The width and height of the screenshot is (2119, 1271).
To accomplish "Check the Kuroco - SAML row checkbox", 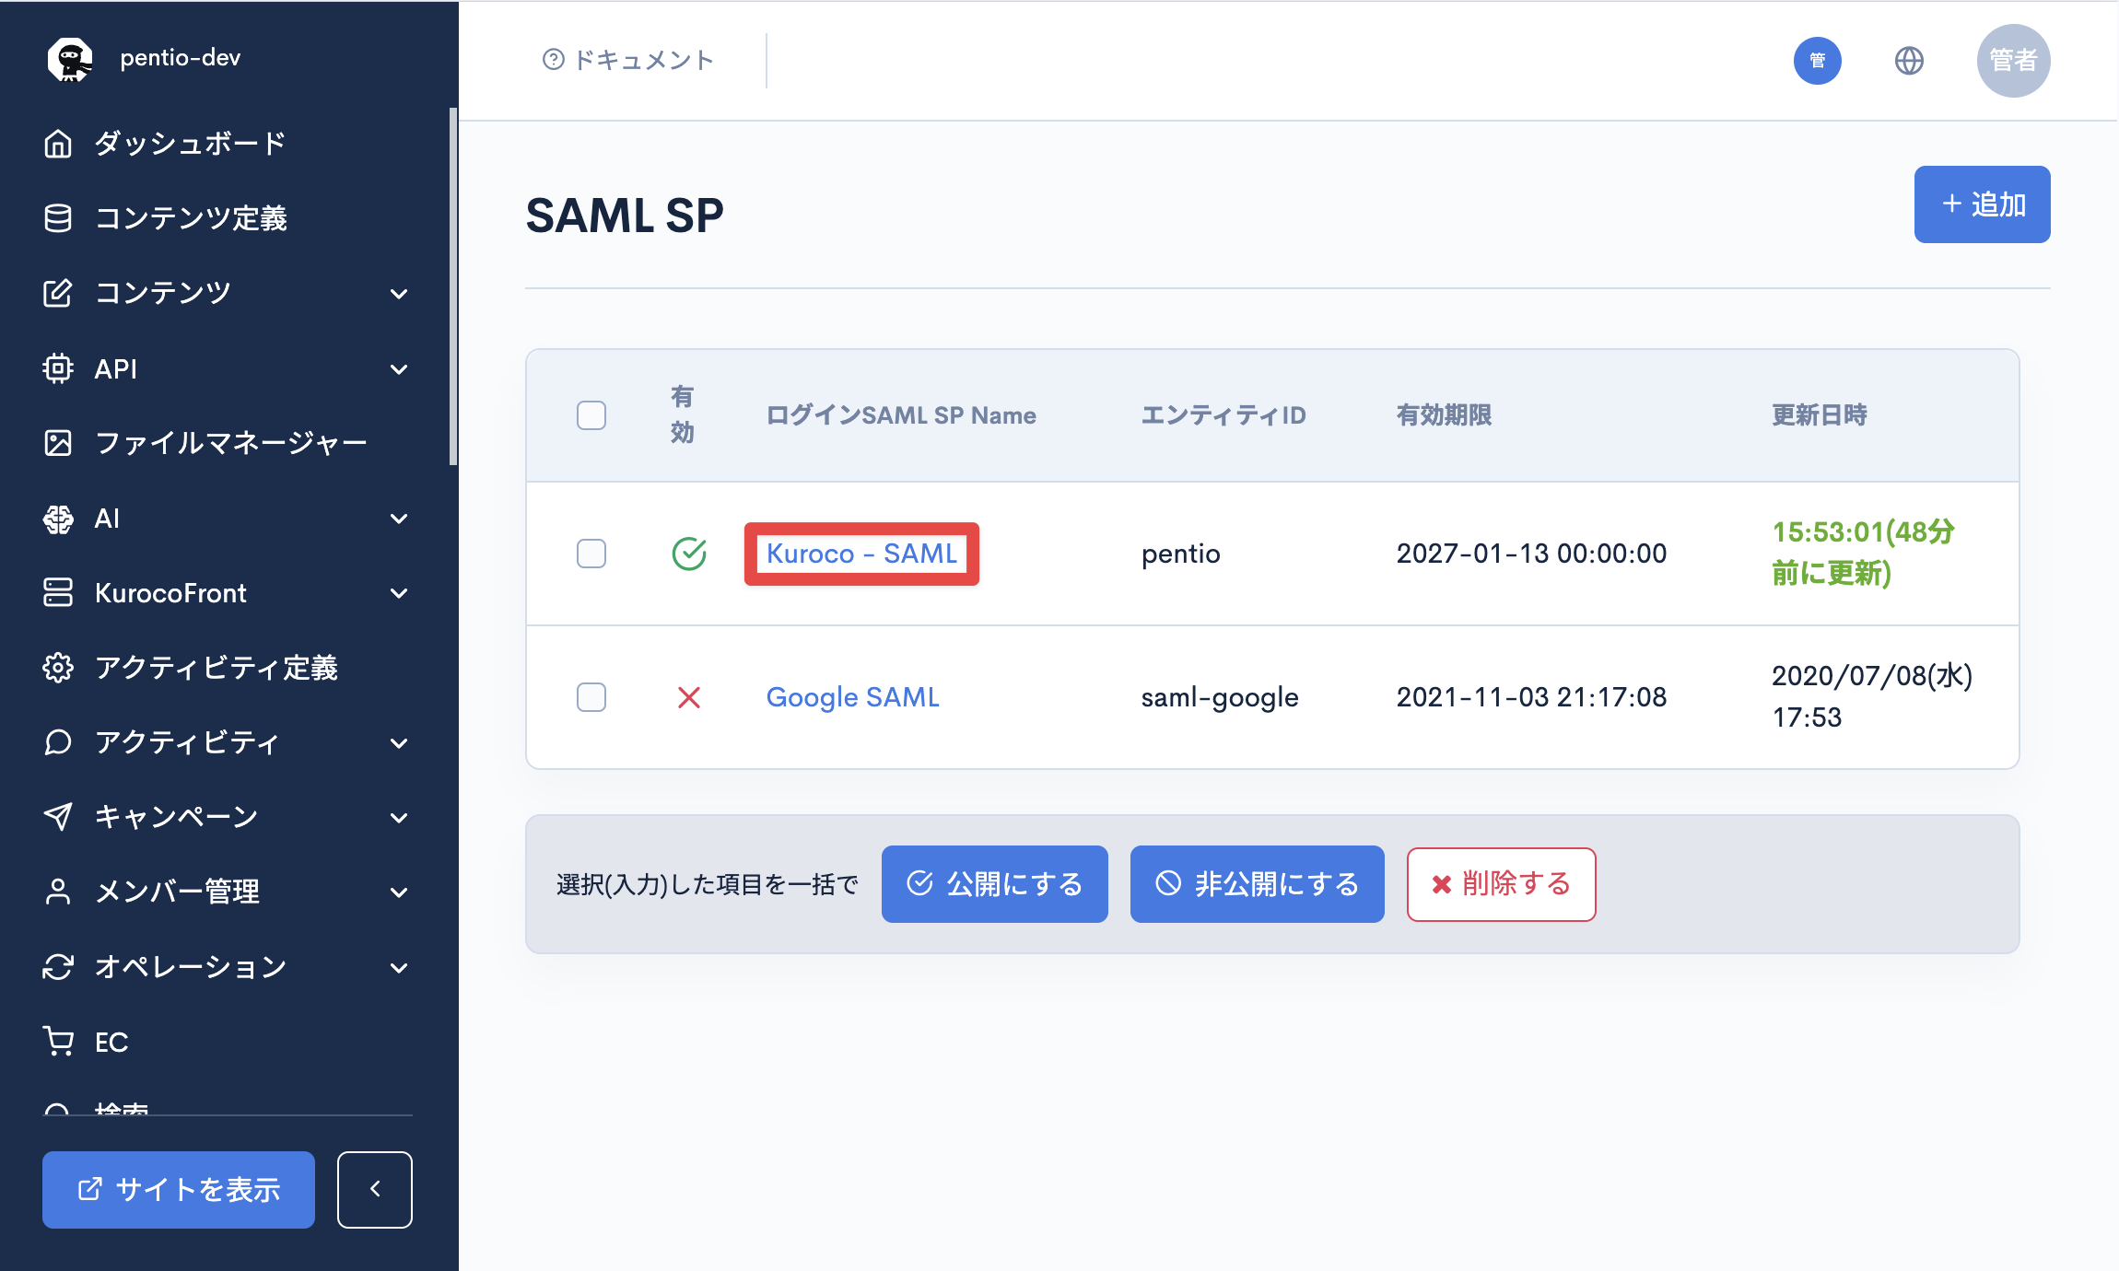I will 591,554.
